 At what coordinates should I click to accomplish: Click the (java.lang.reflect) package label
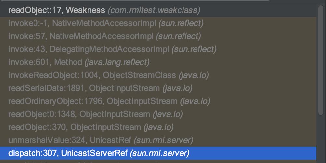(x=117, y=62)
